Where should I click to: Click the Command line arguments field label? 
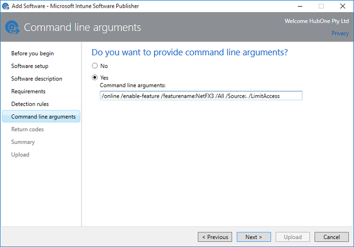point(132,85)
